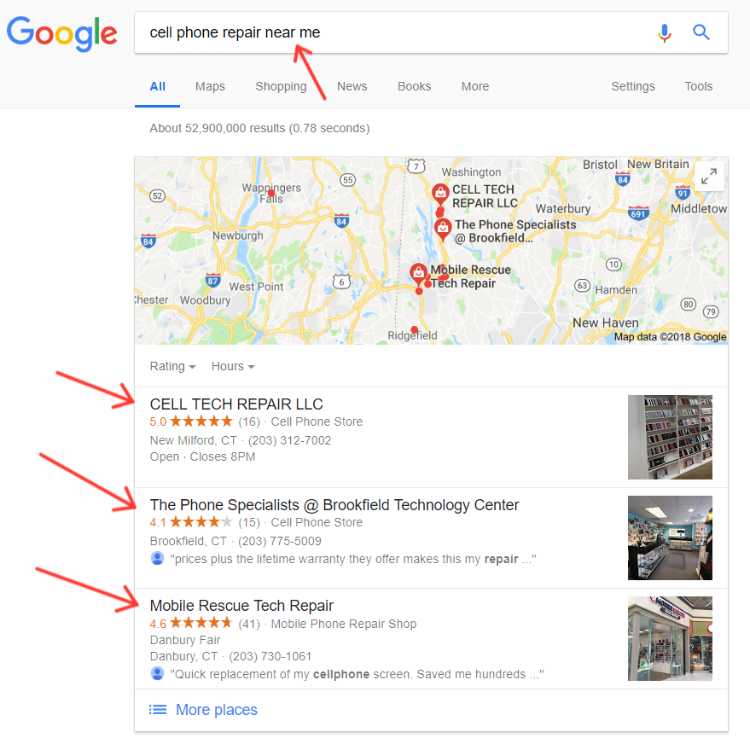Open the Tools options
The height and width of the screenshot is (744, 750).
pyautogui.click(x=698, y=86)
